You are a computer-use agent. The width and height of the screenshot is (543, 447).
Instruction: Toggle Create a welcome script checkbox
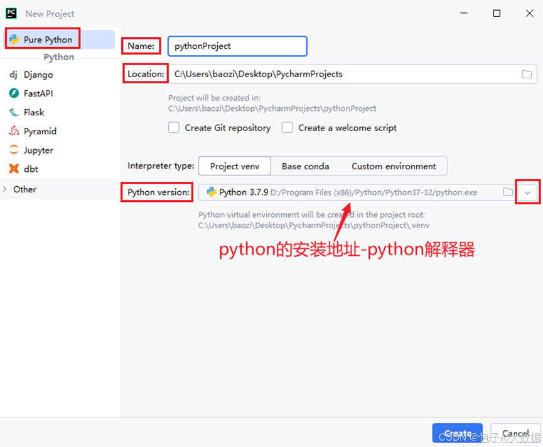287,127
